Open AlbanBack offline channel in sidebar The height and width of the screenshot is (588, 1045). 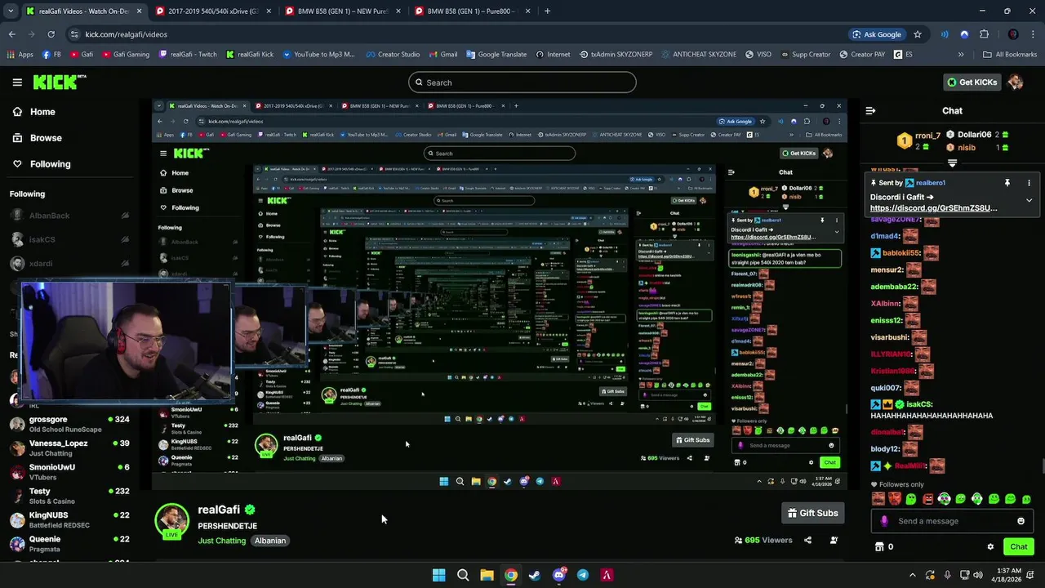coord(68,216)
